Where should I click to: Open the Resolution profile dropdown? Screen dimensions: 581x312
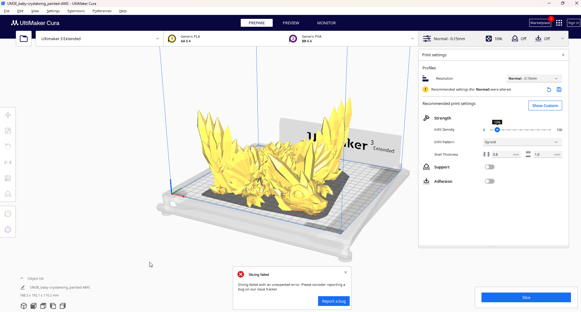click(534, 78)
